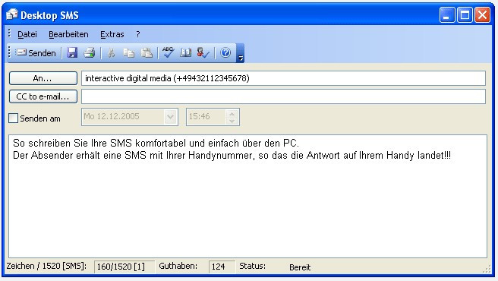Open the Extras menu
This screenshot has width=498, height=281.
pyautogui.click(x=112, y=34)
